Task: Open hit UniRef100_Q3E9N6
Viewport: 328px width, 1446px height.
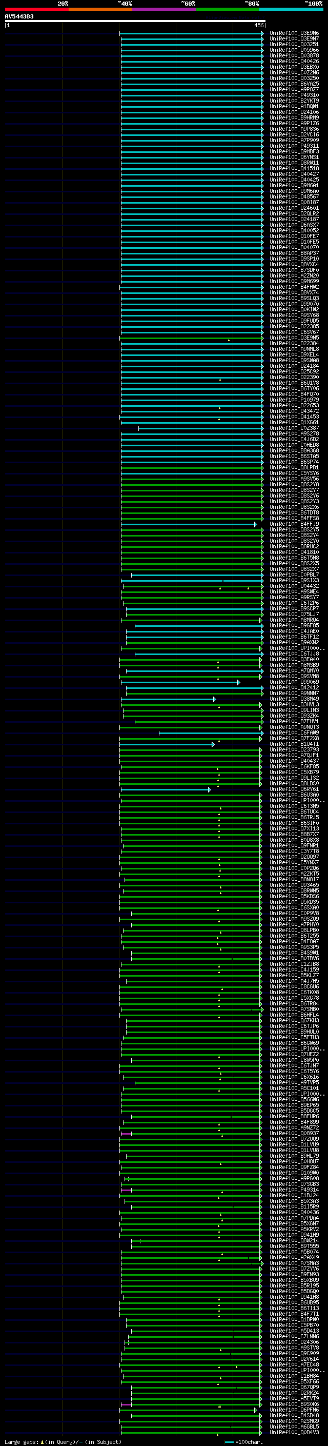Action: [x=294, y=33]
